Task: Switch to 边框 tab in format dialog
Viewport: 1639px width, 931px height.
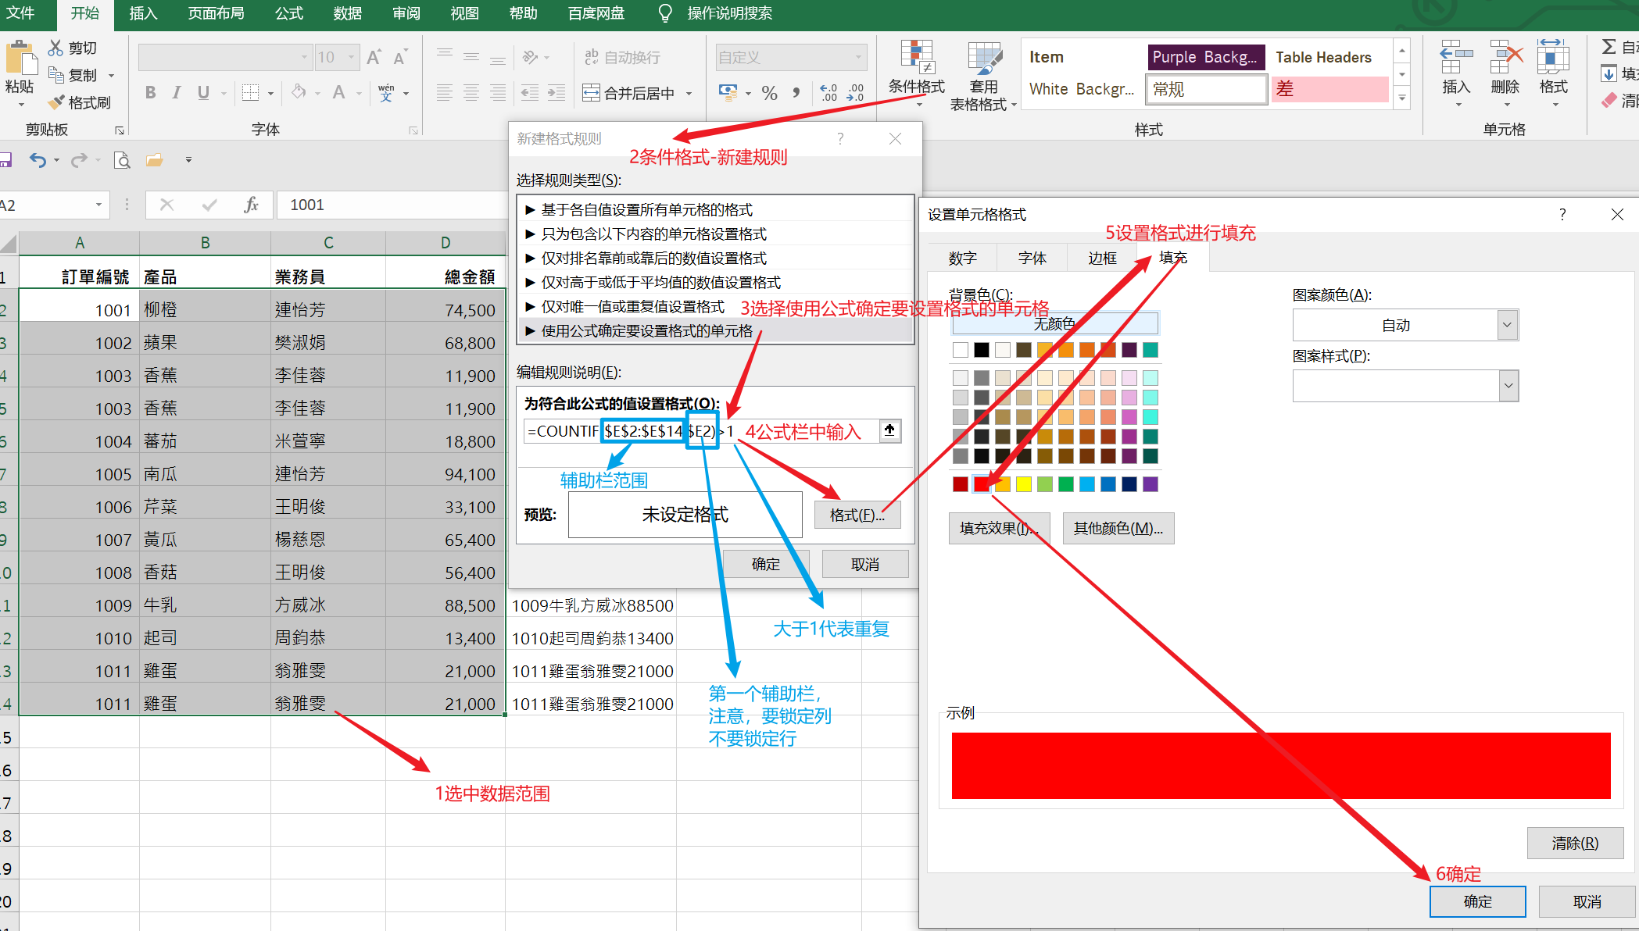Action: 1102,258
